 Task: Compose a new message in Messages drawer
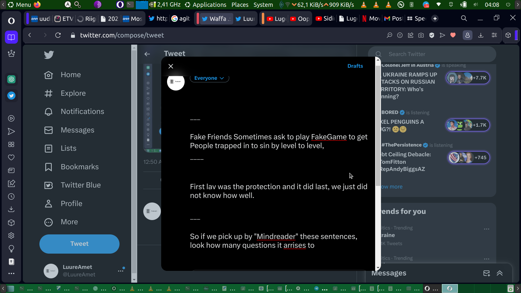coord(486,273)
